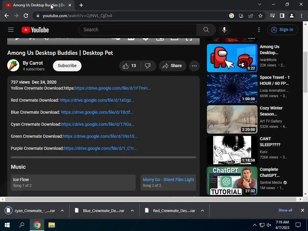Close the downloads bar
The height and width of the screenshot is (231, 308).
click(303, 210)
